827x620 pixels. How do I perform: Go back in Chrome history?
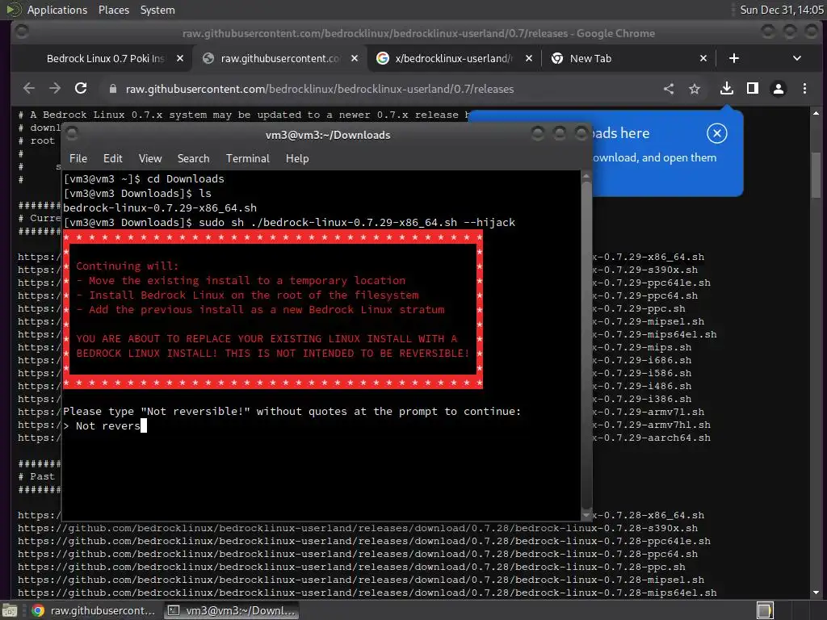[x=29, y=89]
